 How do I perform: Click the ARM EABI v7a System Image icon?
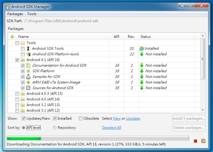[28, 82]
